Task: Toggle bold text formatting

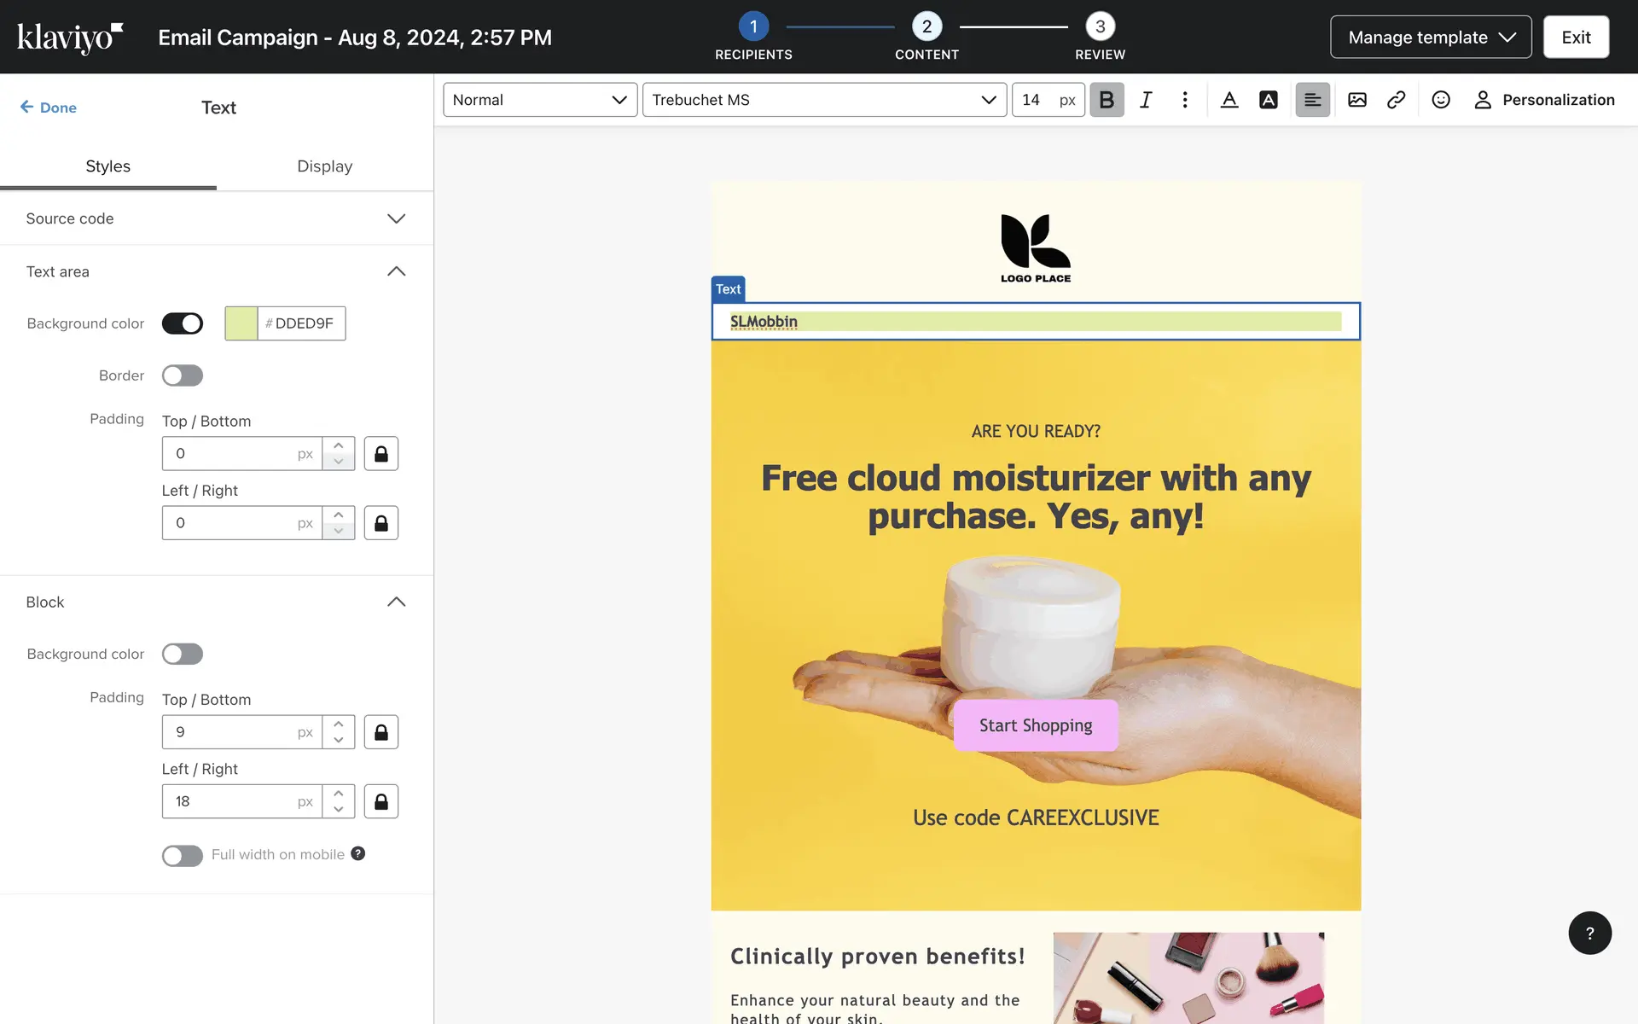Action: point(1107,100)
